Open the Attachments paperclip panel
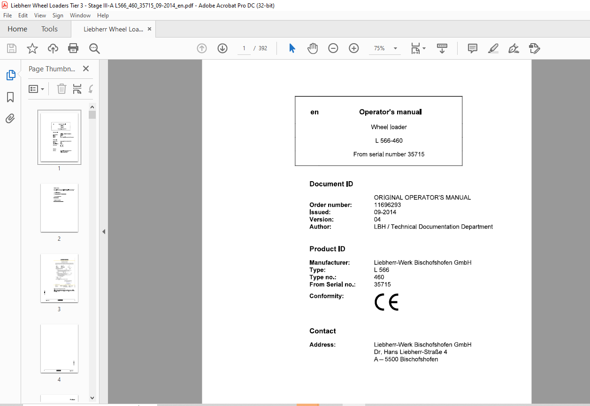Viewport: 590px width, 406px height. pyautogui.click(x=10, y=118)
